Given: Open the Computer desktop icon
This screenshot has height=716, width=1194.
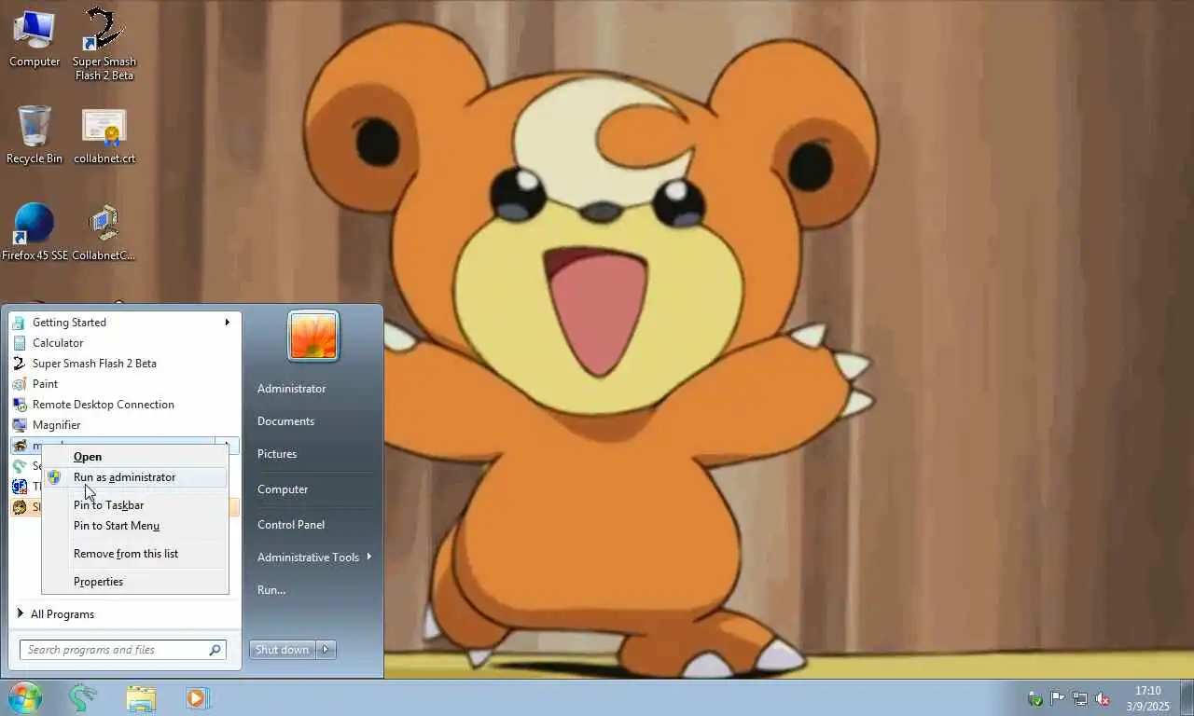Looking at the screenshot, I should tap(34, 38).
